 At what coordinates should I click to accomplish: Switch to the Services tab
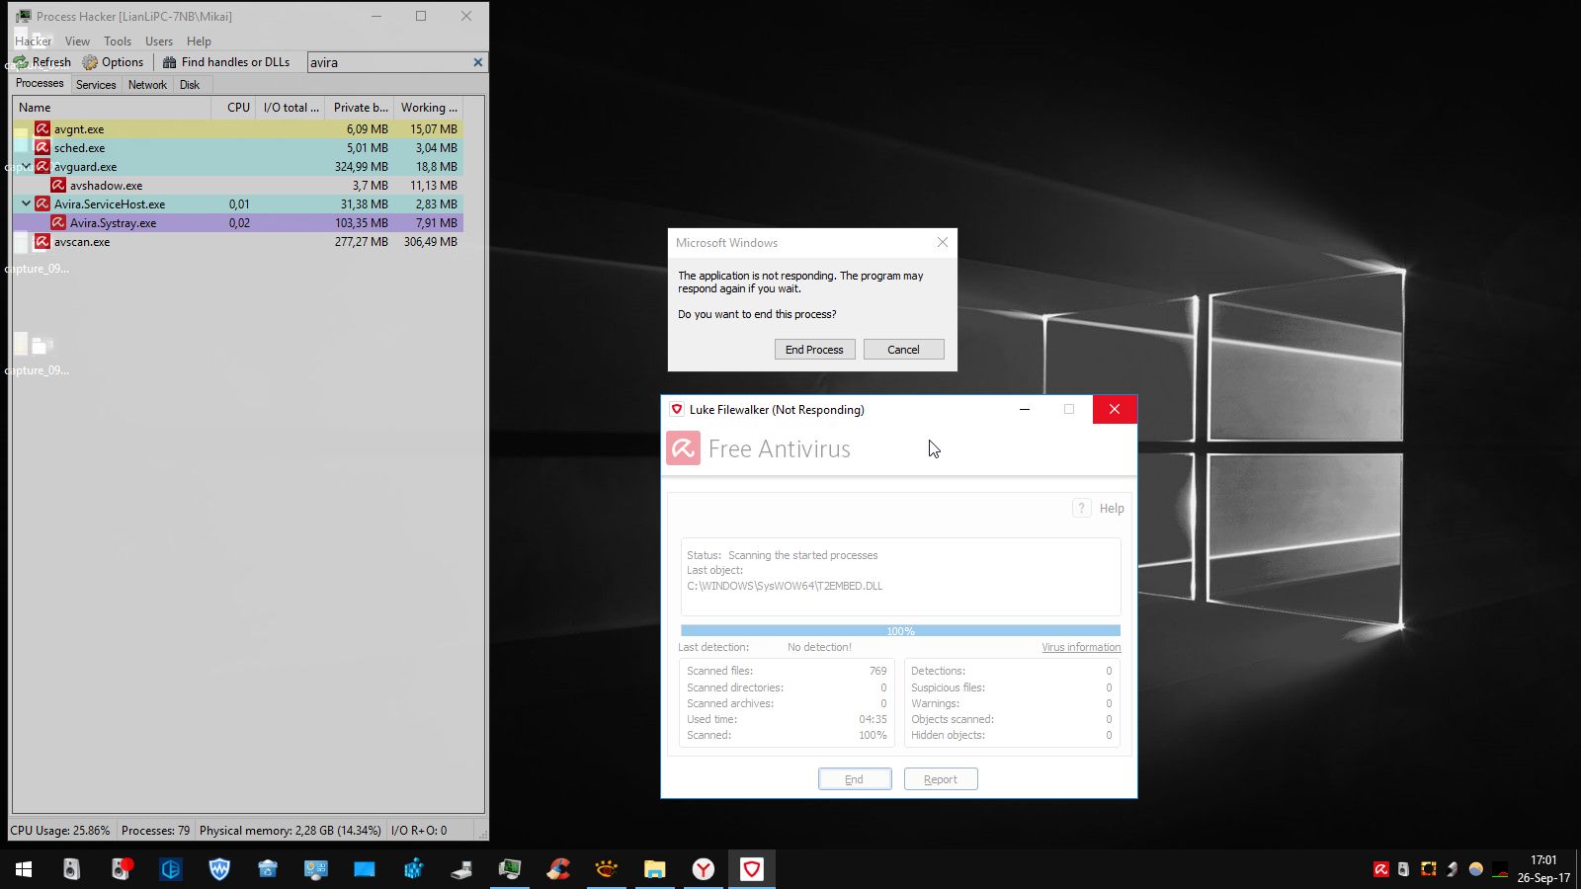coord(96,85)
